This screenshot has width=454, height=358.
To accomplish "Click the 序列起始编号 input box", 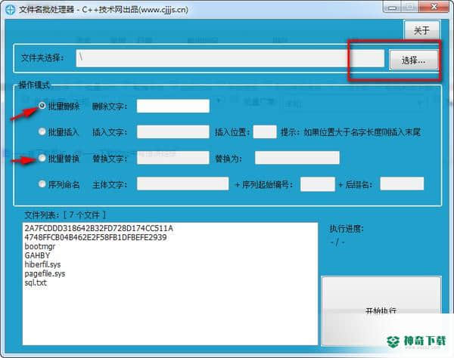I will pyautogui.click(x=318, y=184).
